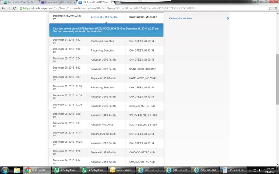The image size is (279, 174).
Task: Open PRD - 371 (T... Internet Explorer window
Action: tap(150, 170)
